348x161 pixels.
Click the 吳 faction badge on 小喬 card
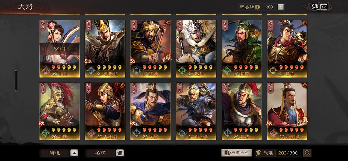(x=45, y=71)
